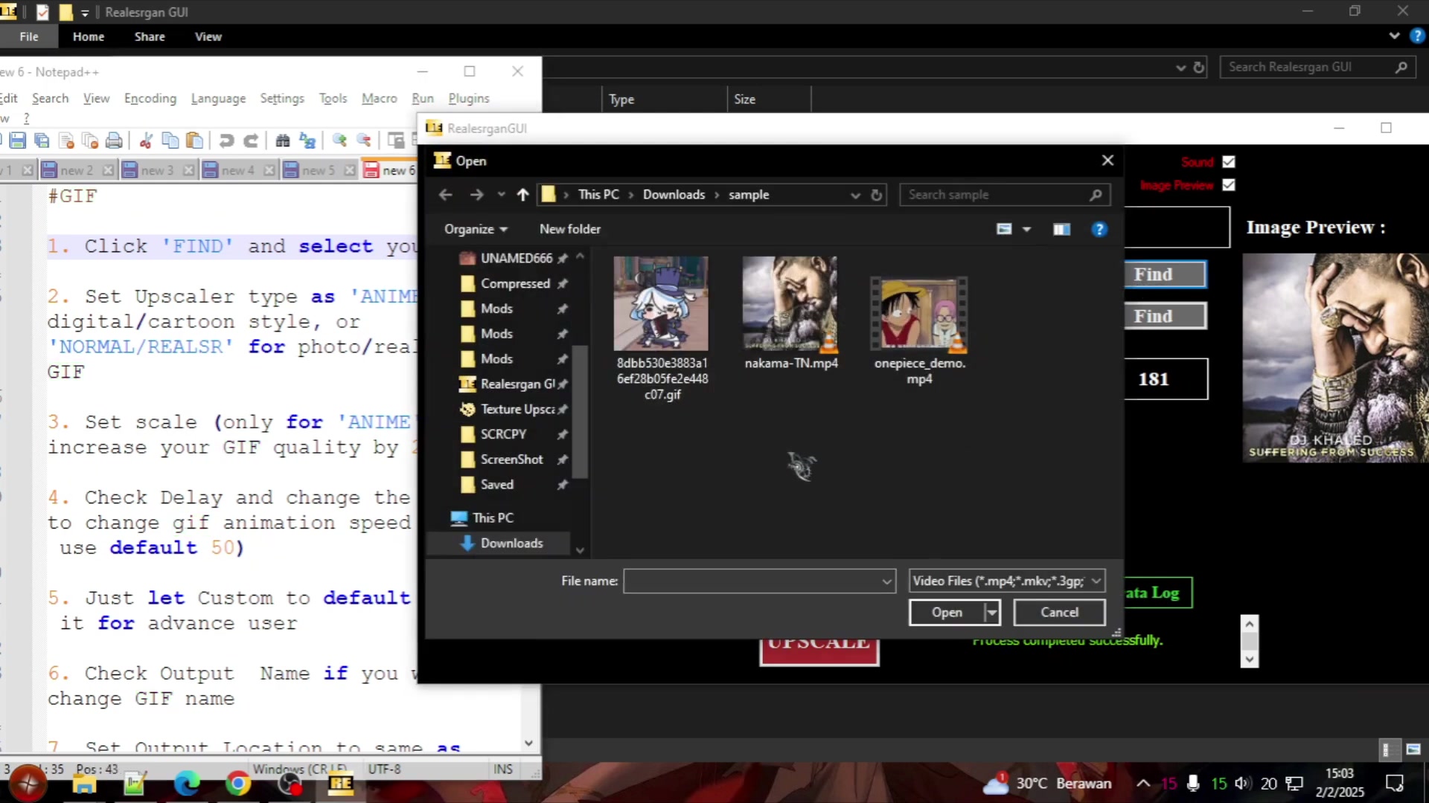Image resolution: width=1429 pixels, height=803 pixels.
Task: Open the Run menu in Notepad++
Action: tap(422, 98)
